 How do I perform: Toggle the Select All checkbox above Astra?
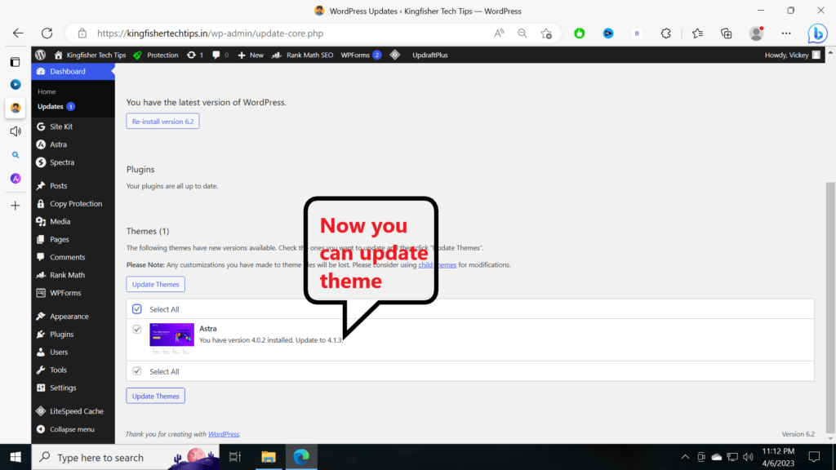(x=137, y=309)
